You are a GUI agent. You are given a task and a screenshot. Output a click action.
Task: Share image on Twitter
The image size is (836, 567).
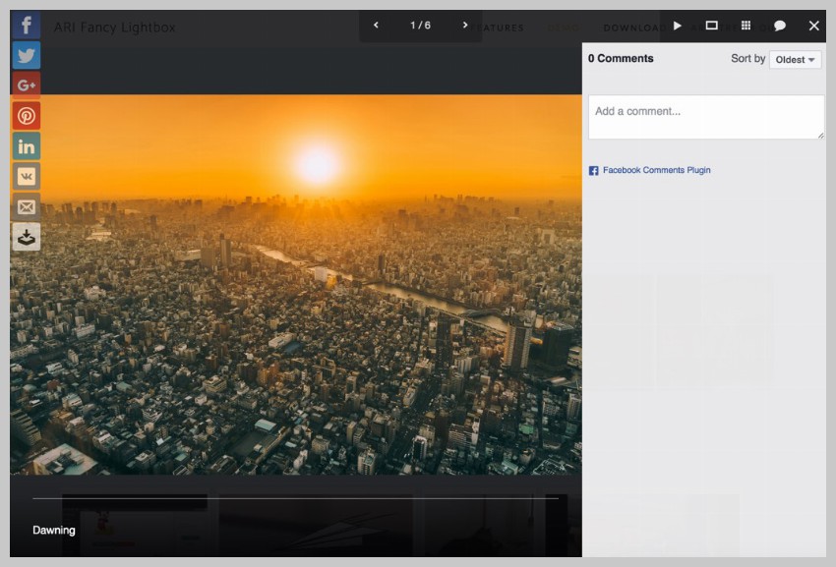27,55
